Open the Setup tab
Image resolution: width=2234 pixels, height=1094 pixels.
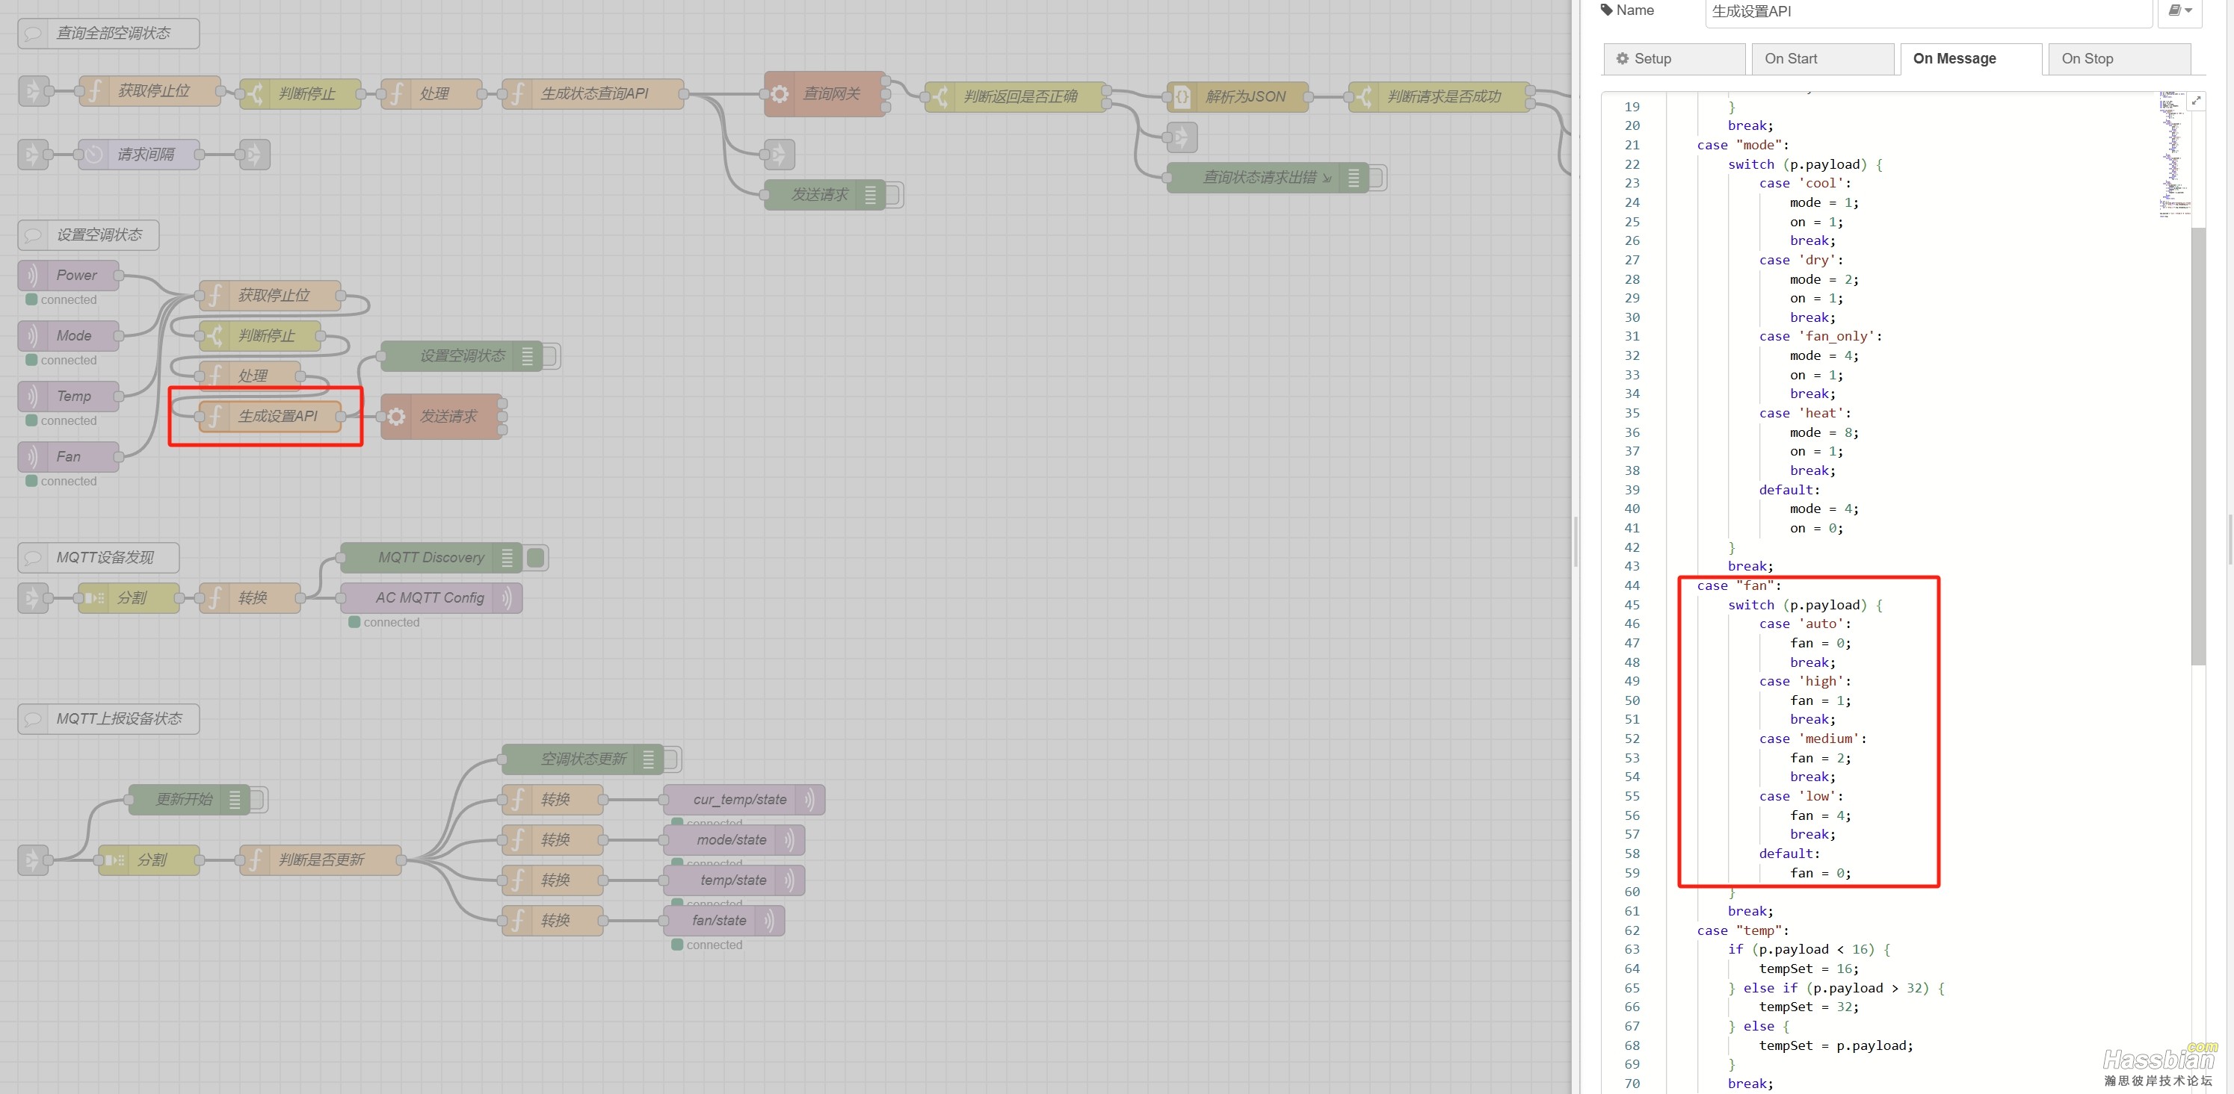click(x=1675, y=59)
